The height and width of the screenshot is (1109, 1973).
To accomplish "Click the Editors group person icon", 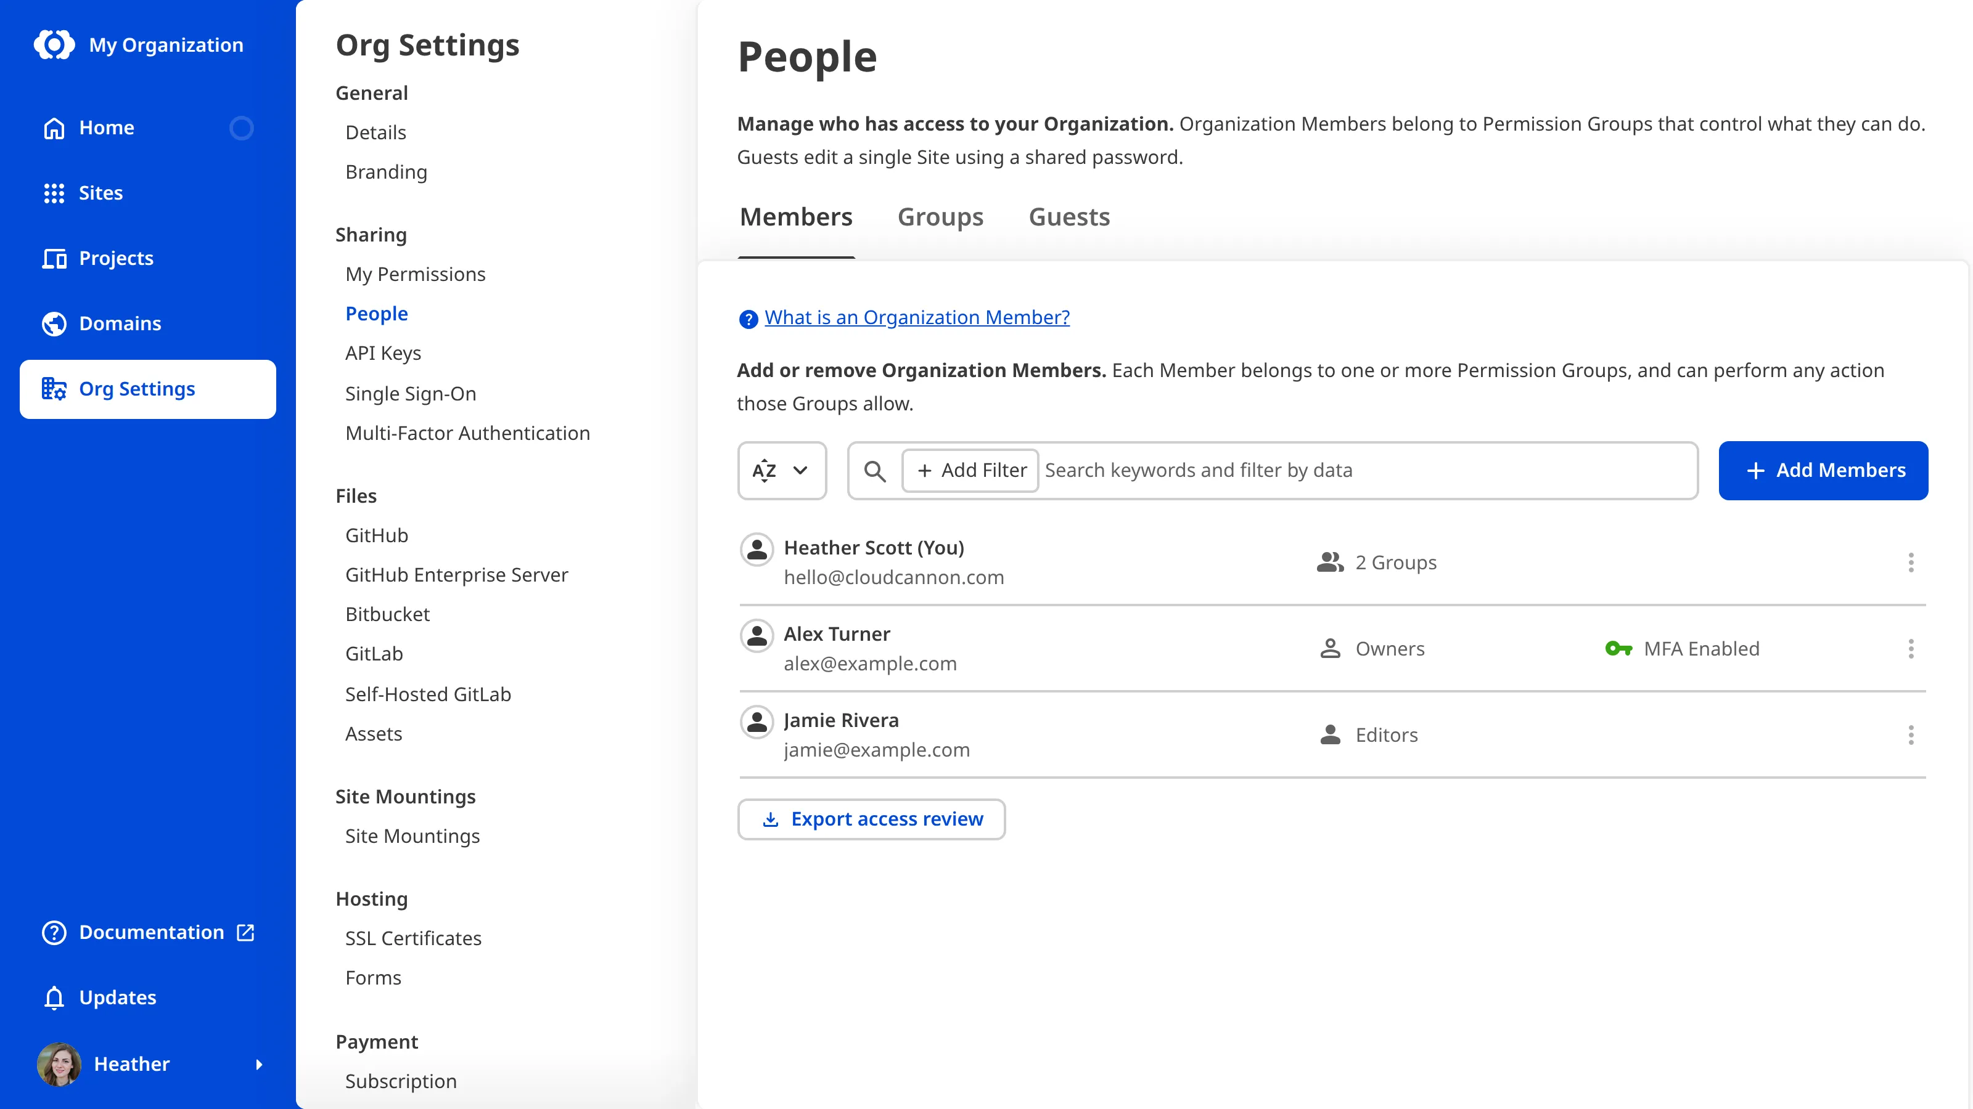I will [x=1331, y=735].
